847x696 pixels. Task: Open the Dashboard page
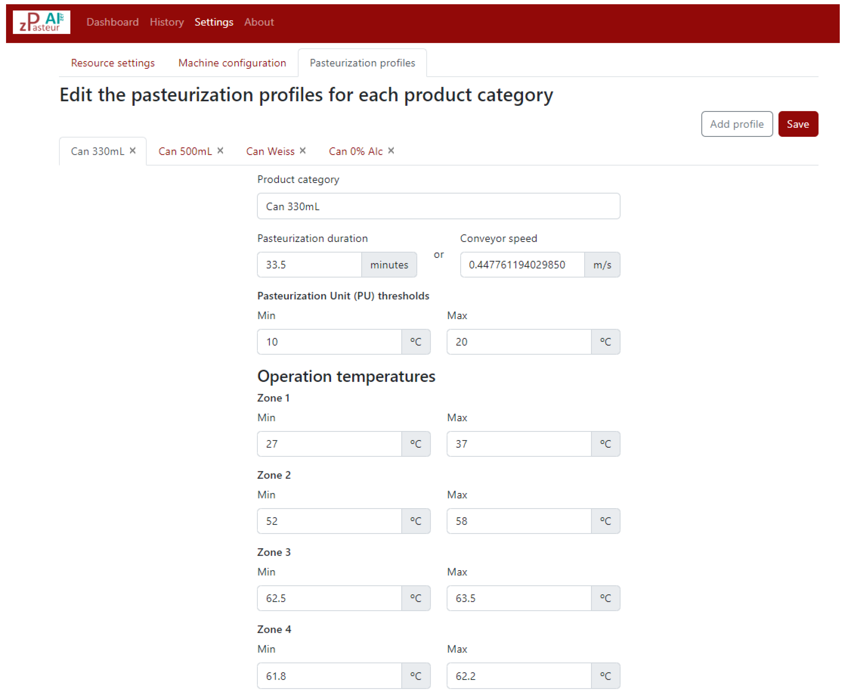(x=112, y=22)
